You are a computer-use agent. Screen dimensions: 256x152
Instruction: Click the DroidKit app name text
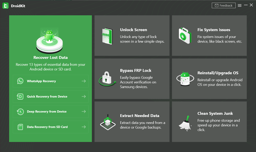(x=18, y=6)
